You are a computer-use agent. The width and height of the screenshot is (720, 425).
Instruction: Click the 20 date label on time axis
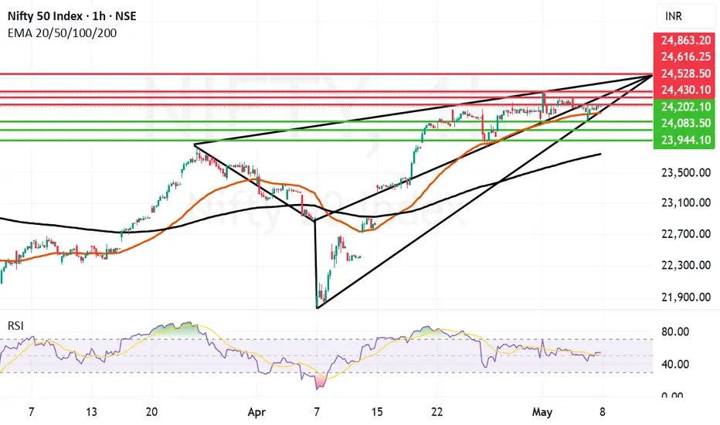pos(151,412)
